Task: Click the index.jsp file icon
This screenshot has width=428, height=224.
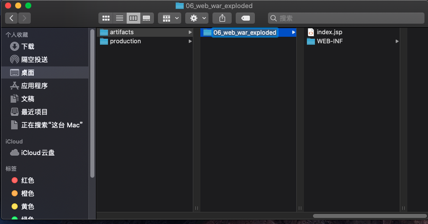Action: (310, 32)
